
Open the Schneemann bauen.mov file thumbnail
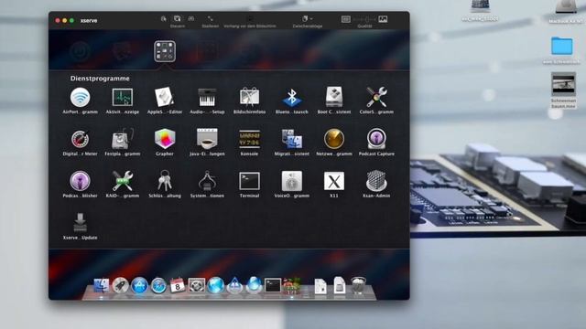click(x=563, y=84)
